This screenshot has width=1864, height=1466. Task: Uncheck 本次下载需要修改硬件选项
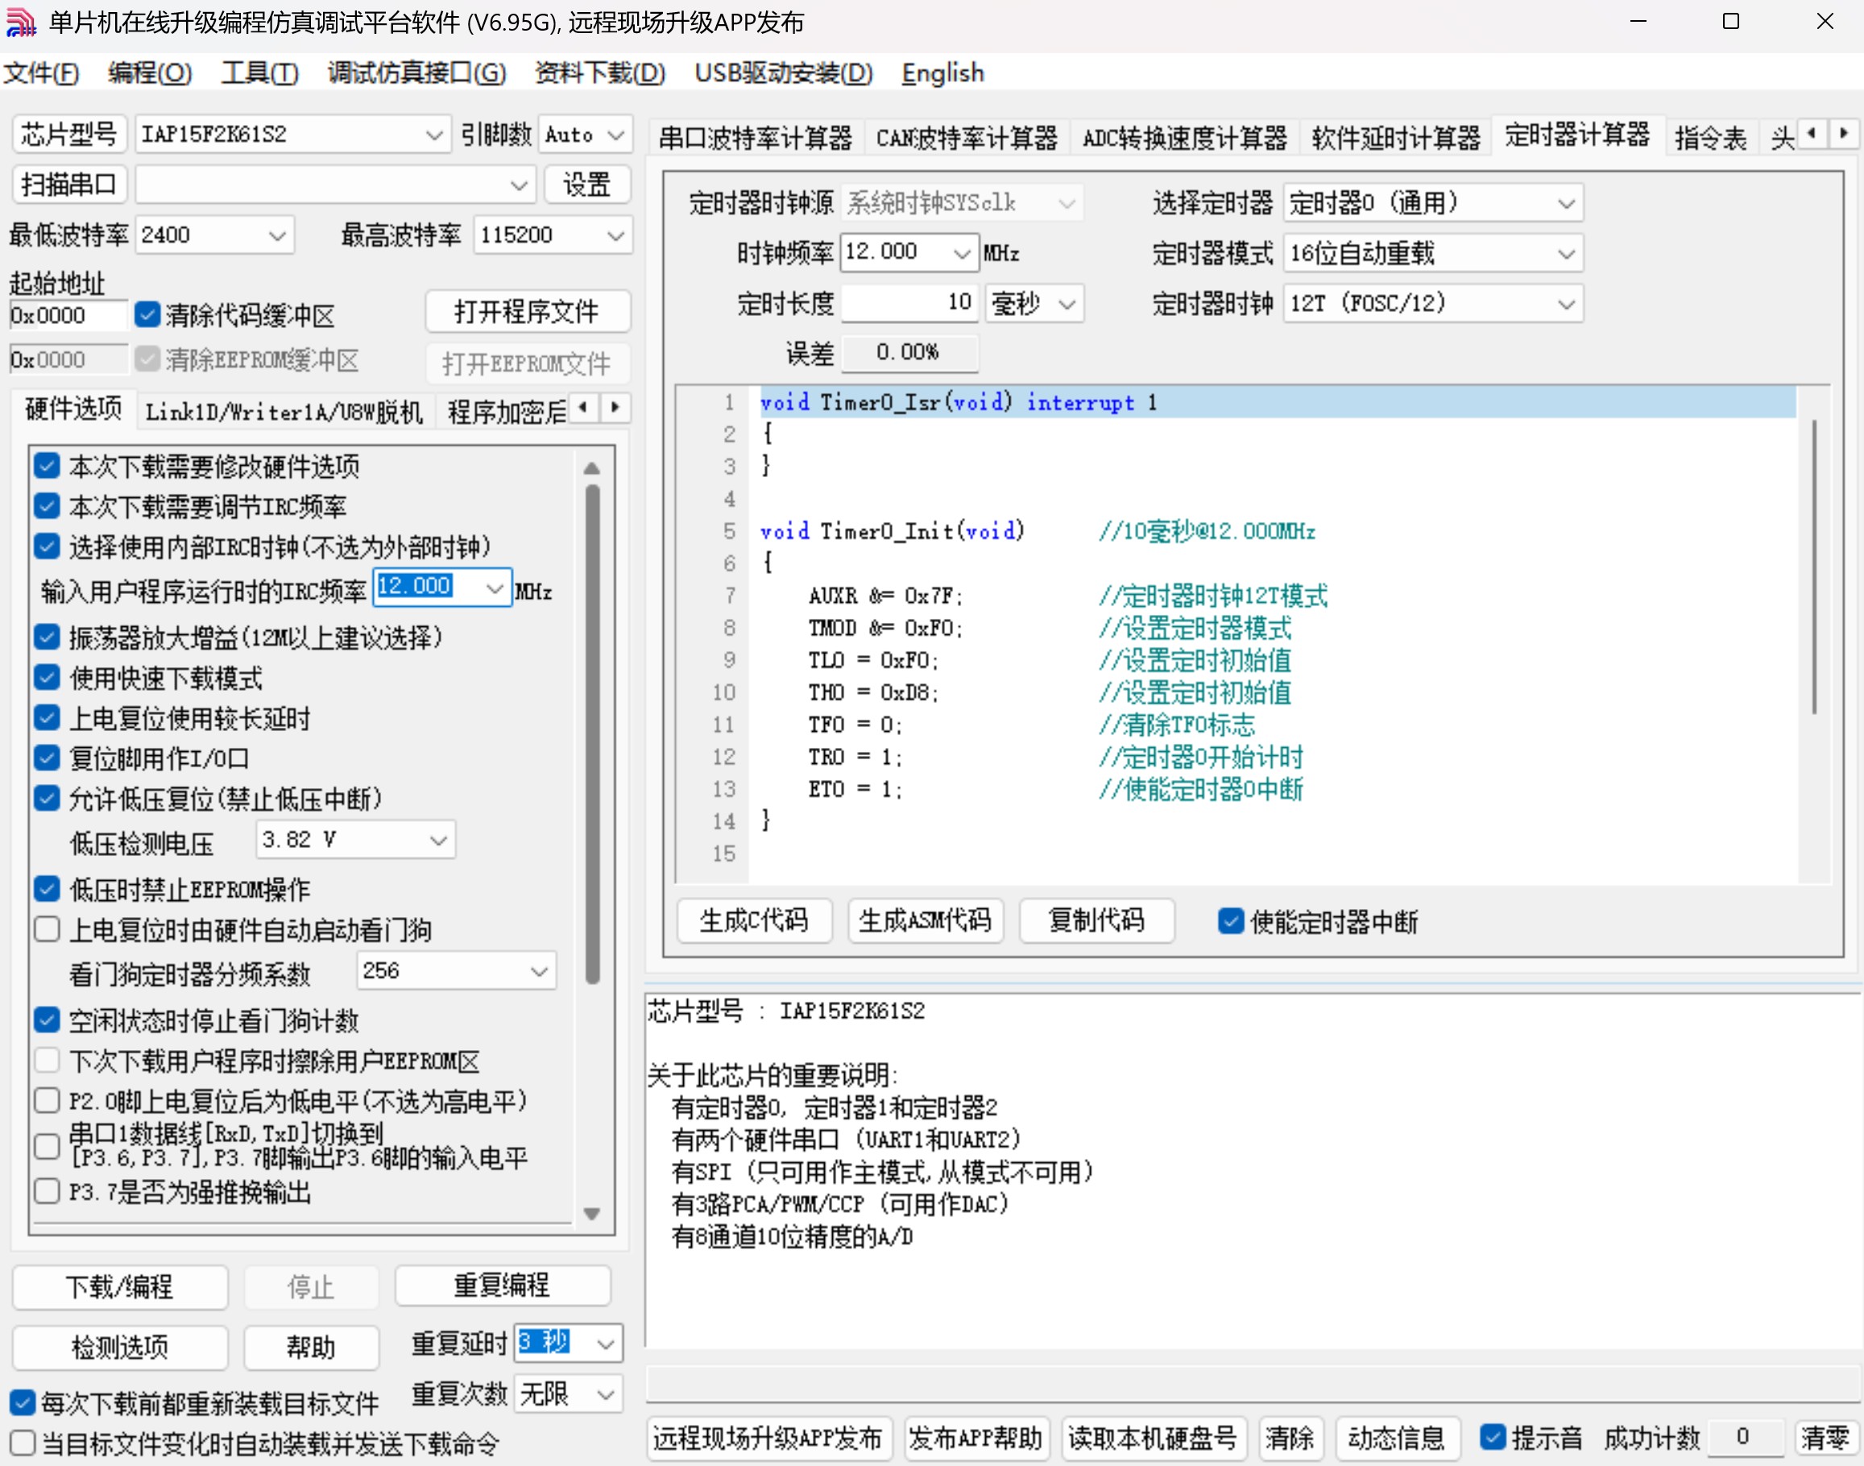48,466
